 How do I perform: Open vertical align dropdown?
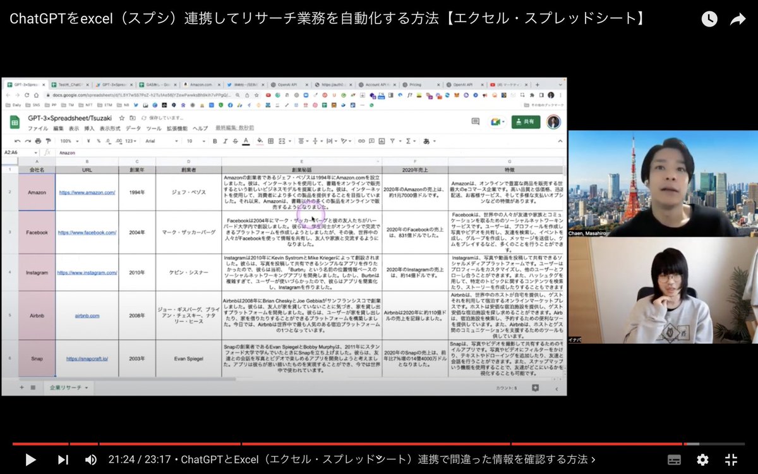tap(318, 141)
